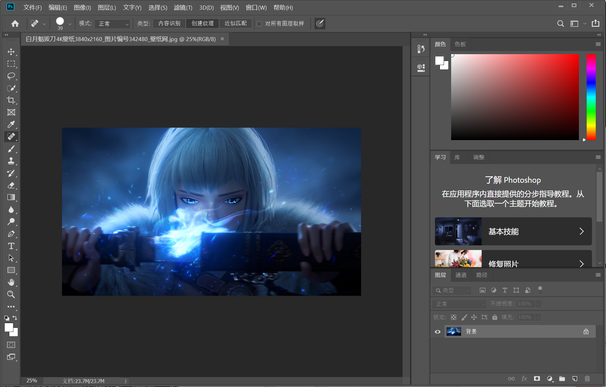
Task: Switch to the 调整 tab
Action: 479,157
